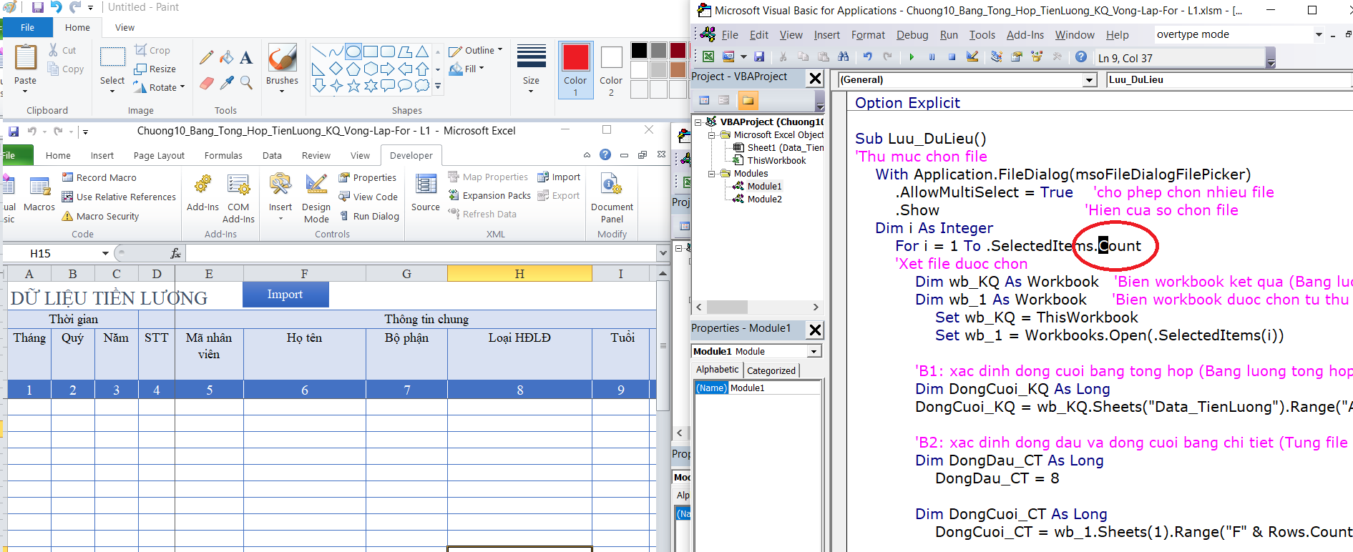Open the (General) object dropdown in VBA

pyautogui.click(x=1089, y=80)
